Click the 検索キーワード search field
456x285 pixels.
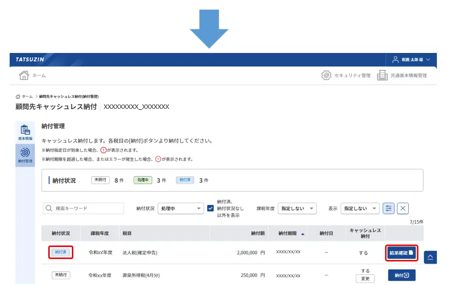click(83, 208)
